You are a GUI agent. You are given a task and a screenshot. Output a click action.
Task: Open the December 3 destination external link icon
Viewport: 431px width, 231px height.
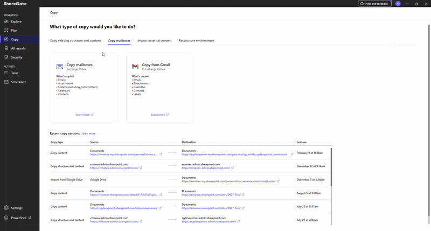(278, 182)
